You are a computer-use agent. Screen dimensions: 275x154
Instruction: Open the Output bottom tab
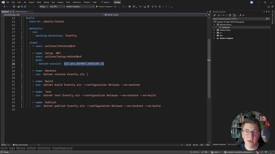12,148
